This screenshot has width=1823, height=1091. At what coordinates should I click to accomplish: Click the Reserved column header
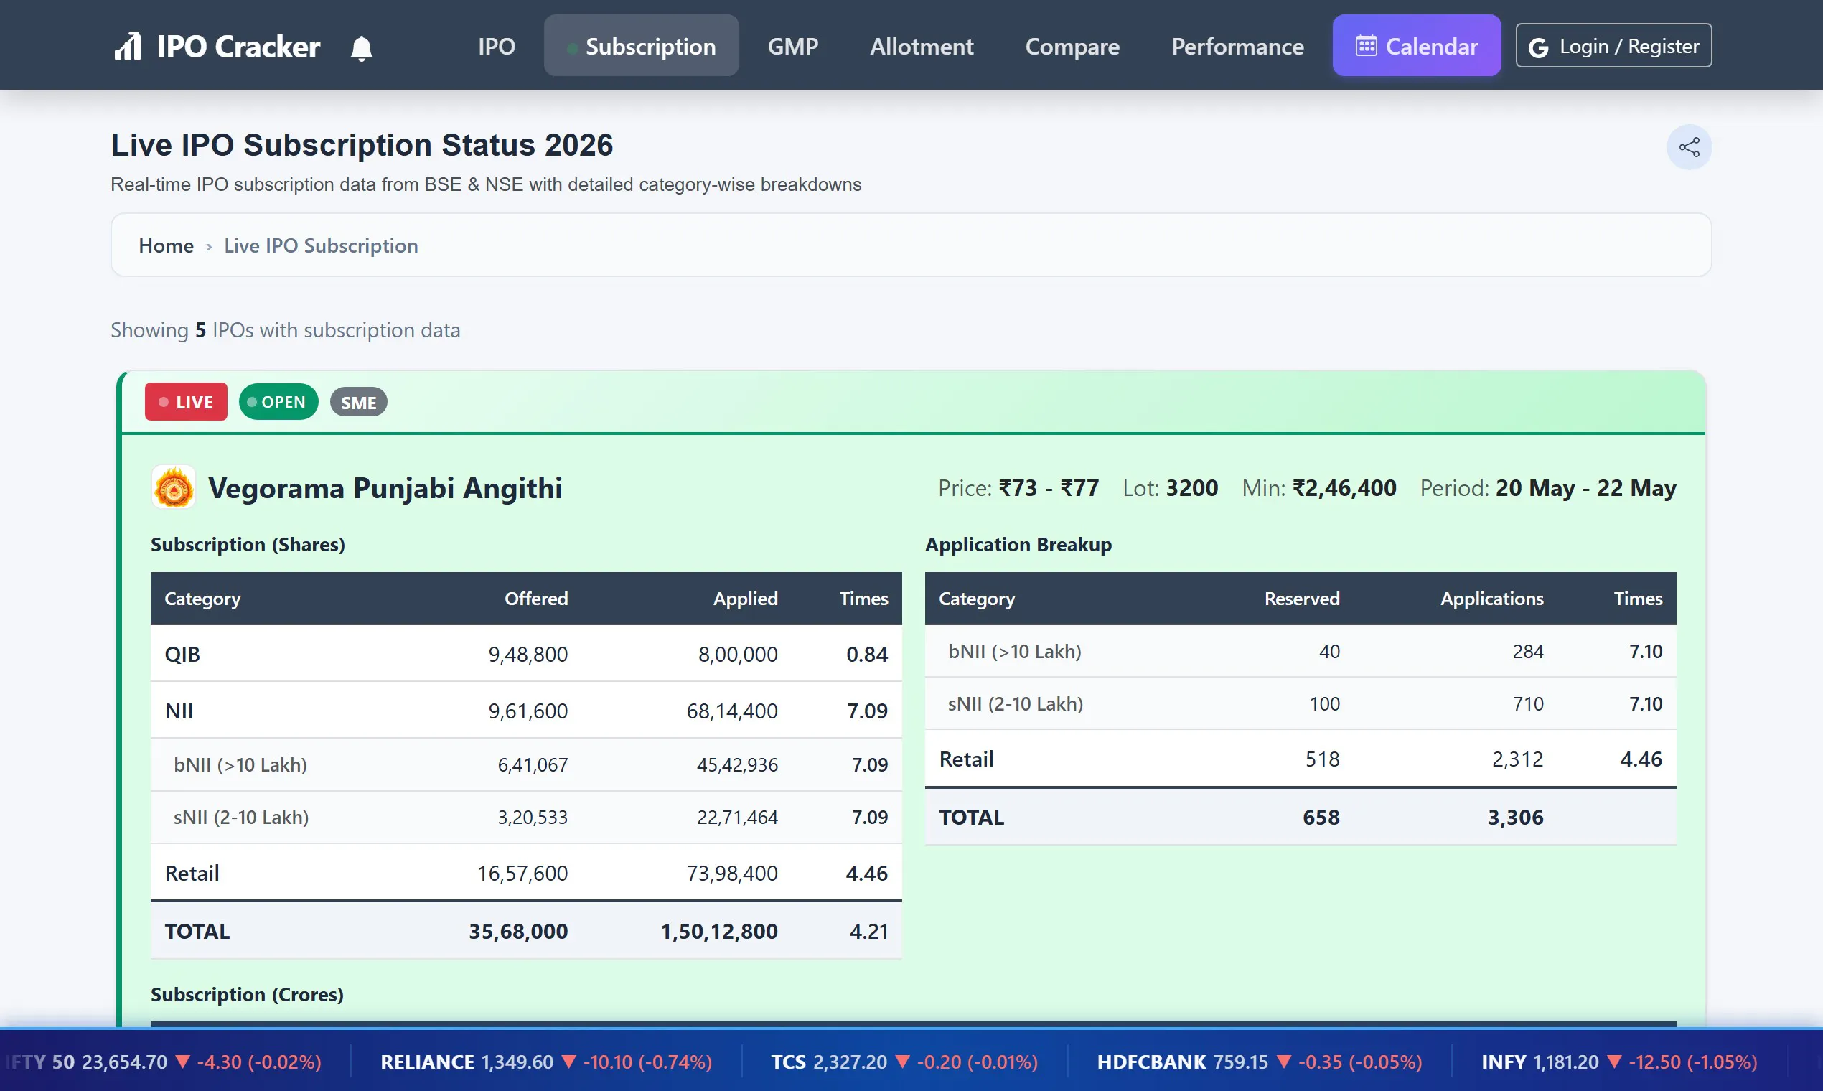1302,599
